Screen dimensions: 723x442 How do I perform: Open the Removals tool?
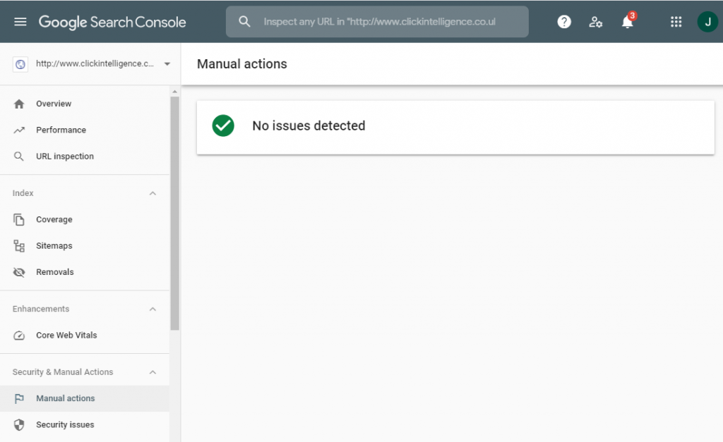(55, 271)
